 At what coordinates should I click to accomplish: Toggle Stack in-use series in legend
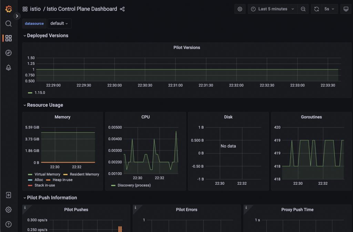(x=44, y=185)
